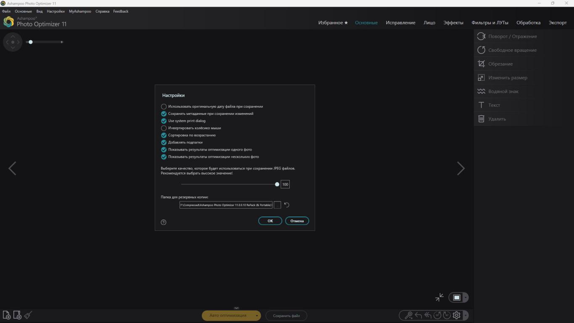Click the magic wand optimize icon
Viewport: 574px width, 323px height.
coord(408,315)
